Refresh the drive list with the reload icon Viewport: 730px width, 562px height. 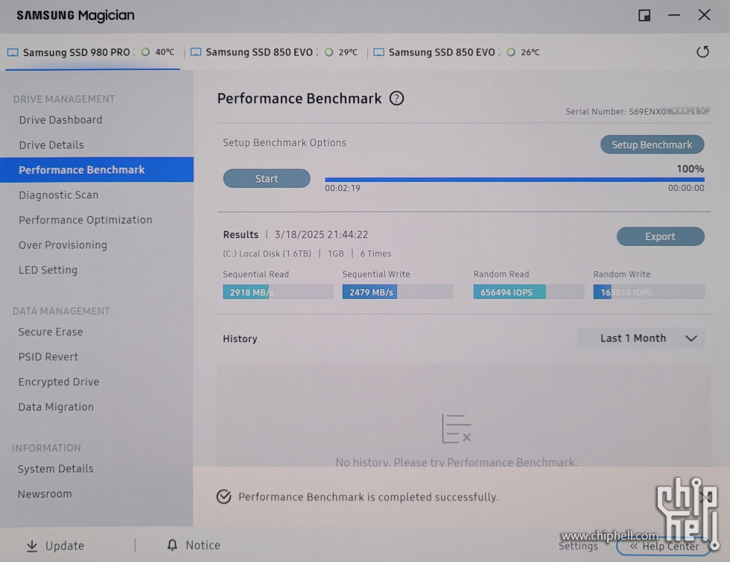[702, 51]
